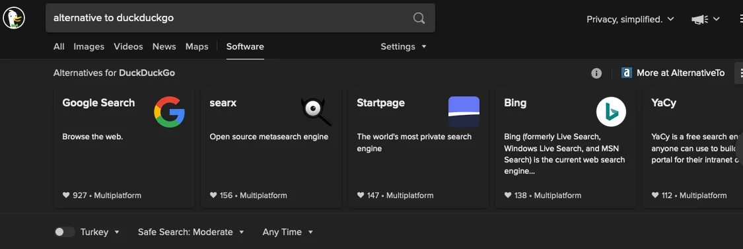Click '156 • Multiplatform' text
This screenshot has height=249, width=743.
click(254, 195)
